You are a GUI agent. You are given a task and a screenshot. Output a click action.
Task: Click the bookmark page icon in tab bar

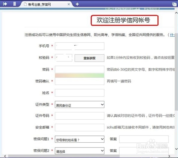(15, 4)
